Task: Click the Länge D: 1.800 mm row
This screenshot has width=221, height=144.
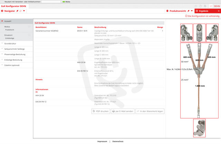Action: 102,59
